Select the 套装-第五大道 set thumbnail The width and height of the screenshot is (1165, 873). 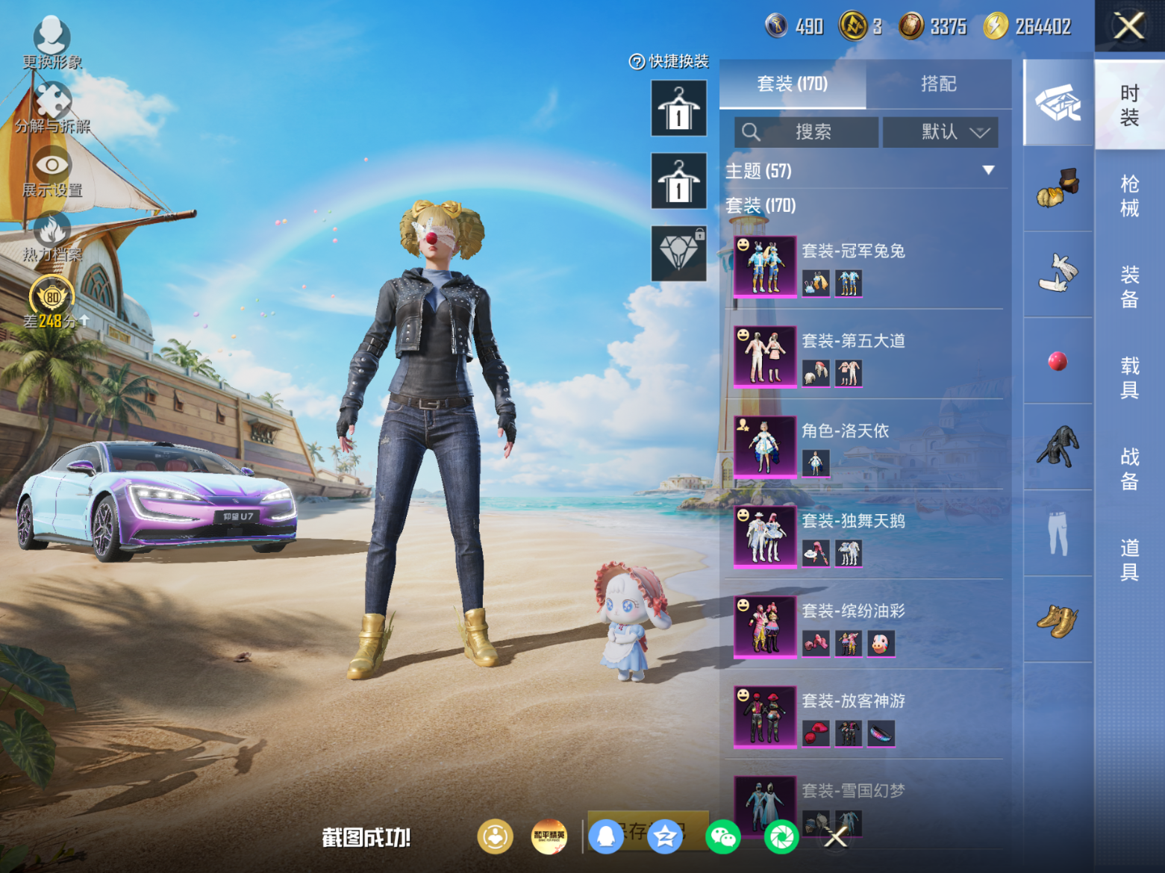(765, 357)
